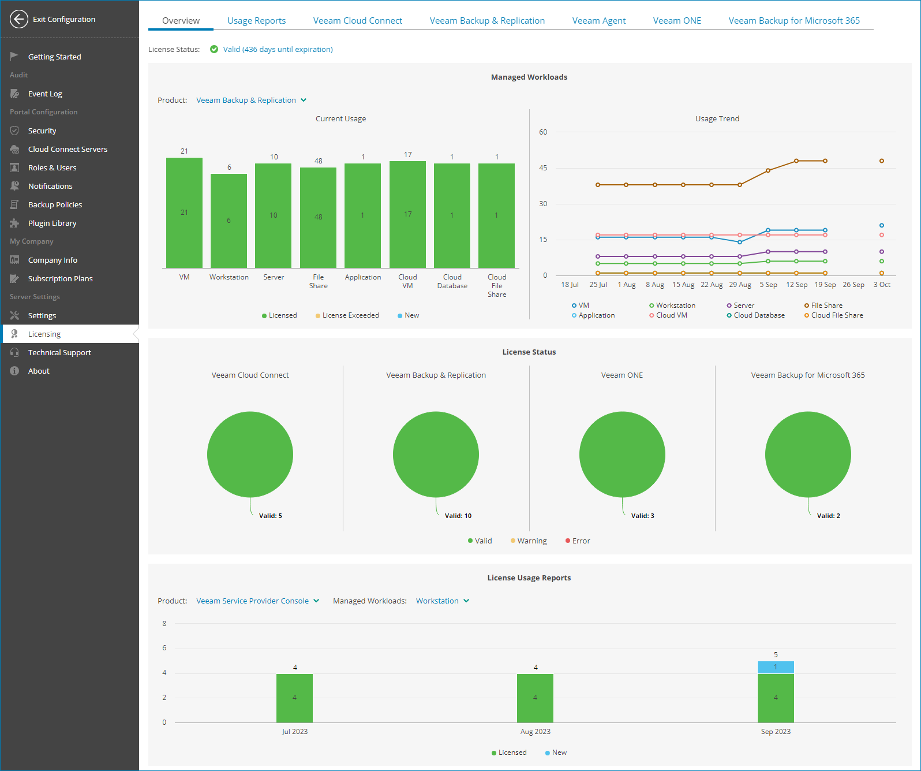Click the blue New segment in Sep 2023 bar
The image size is (921, 771).
coord(776,667)
